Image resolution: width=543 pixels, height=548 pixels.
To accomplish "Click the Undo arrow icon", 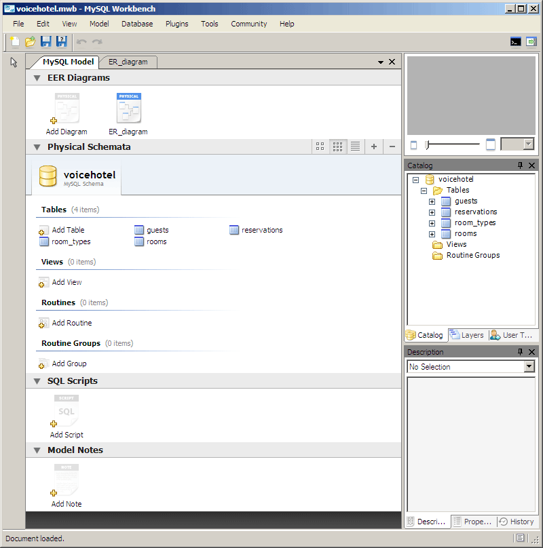I will click(x=81, y=42).
